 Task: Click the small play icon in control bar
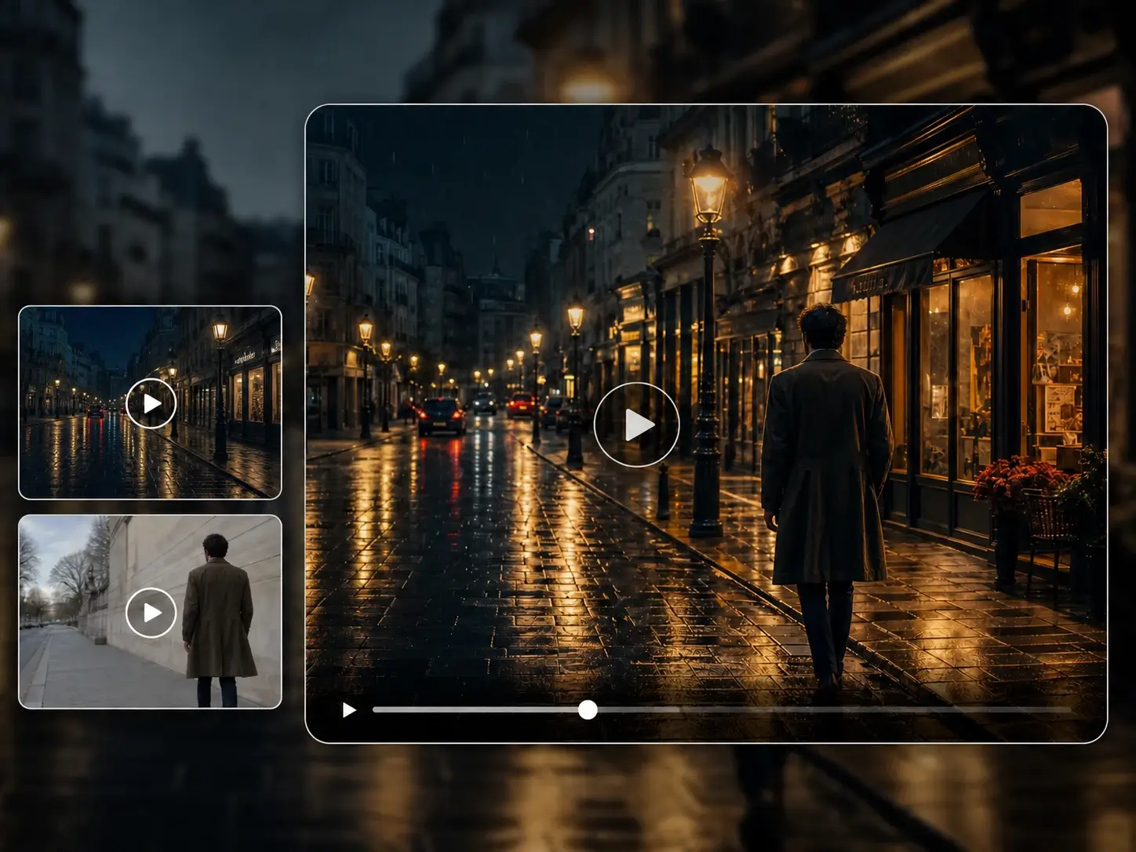[x=349, y=710]
